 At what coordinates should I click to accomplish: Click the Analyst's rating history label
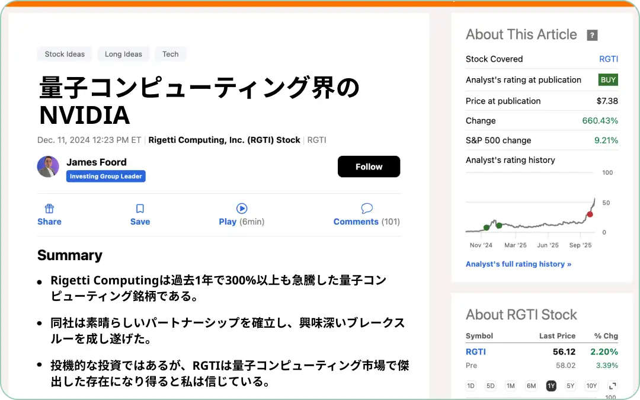point(510,160)
